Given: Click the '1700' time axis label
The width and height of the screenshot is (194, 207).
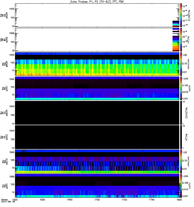Looking at the screenshot, I should click(97, 199).
